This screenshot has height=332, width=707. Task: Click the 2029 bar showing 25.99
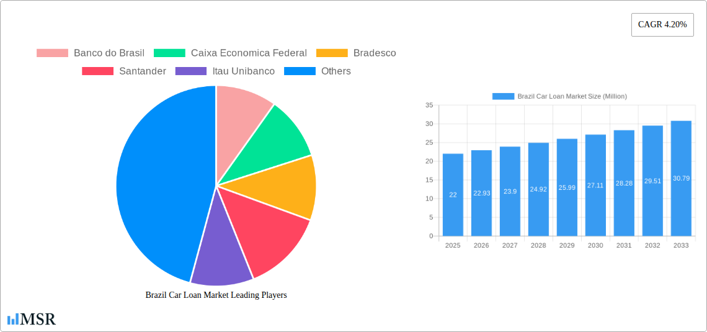[x=567, y=187]
